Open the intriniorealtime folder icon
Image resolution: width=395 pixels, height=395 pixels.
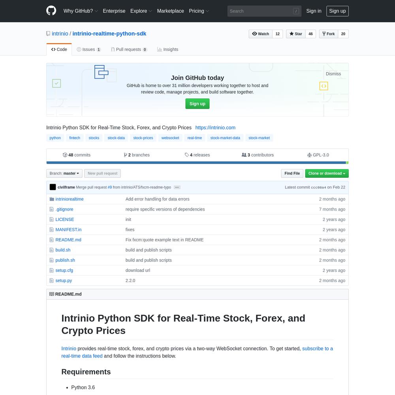click(52, 199)
